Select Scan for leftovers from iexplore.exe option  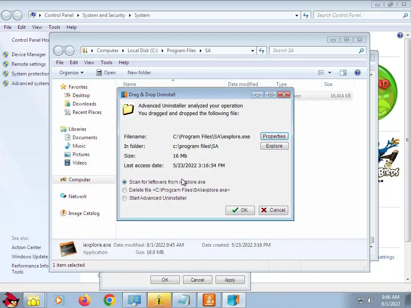pos(164,182)
